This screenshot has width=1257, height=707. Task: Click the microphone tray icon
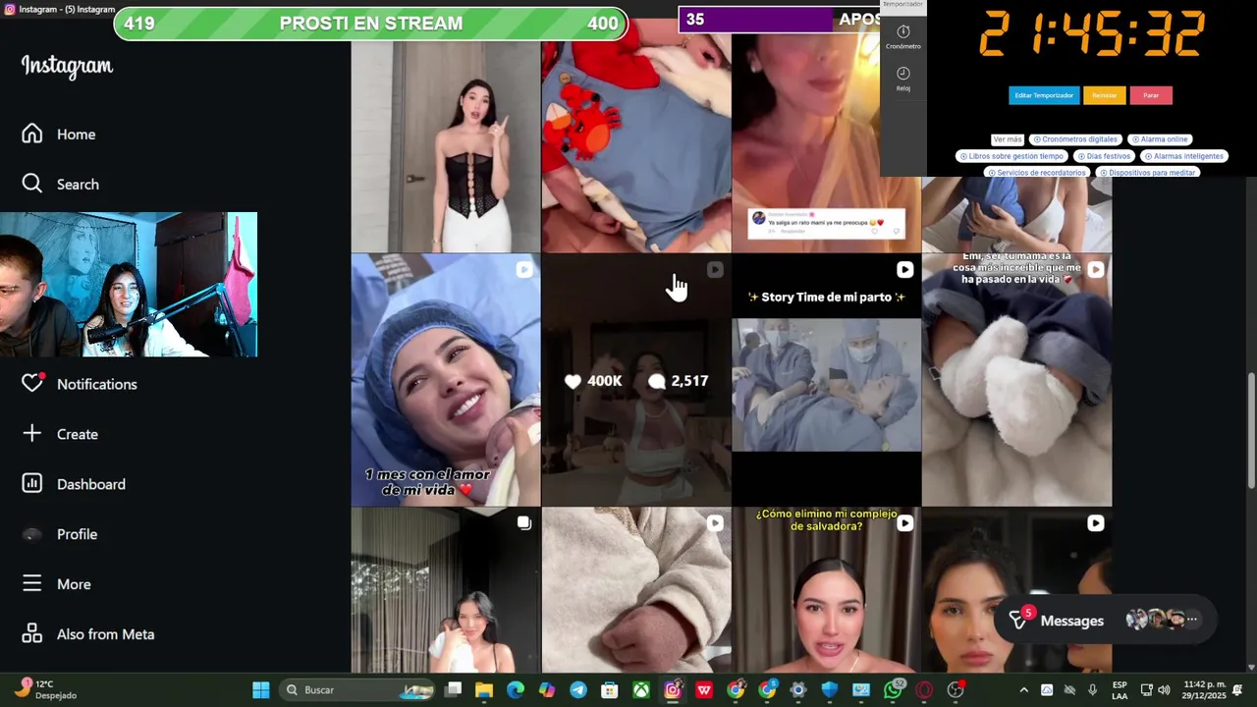coord(1092,690)
